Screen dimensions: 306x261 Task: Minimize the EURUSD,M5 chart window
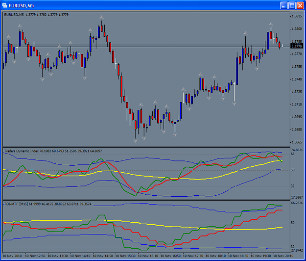coord(283,5)
